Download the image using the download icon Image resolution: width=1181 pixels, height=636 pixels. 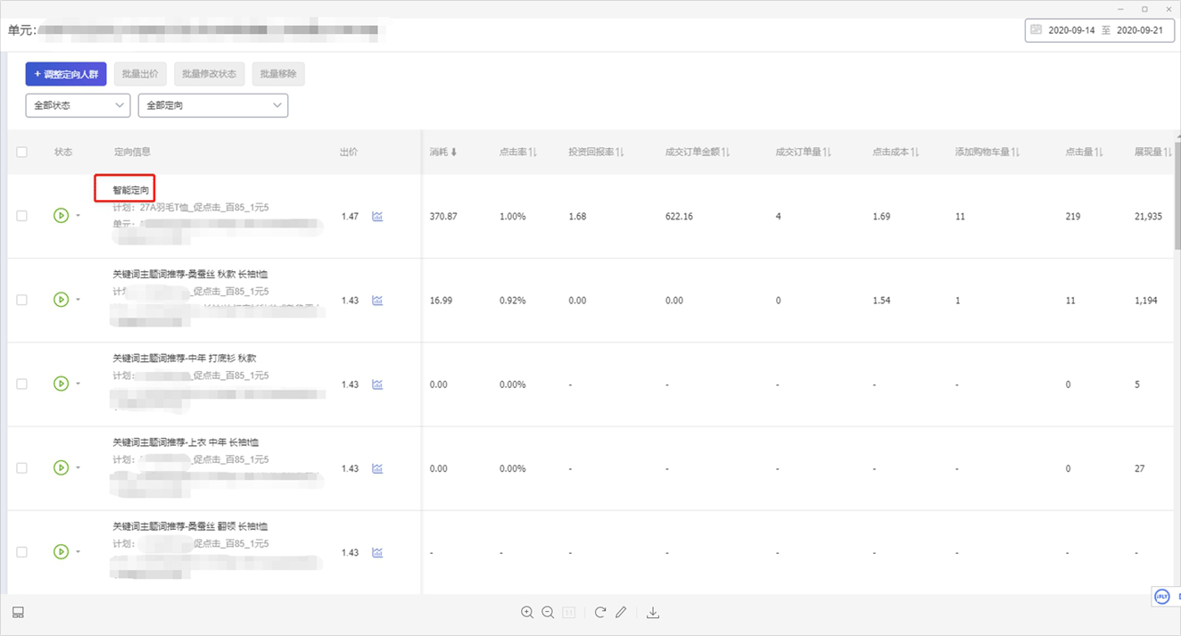coord(653,612)
